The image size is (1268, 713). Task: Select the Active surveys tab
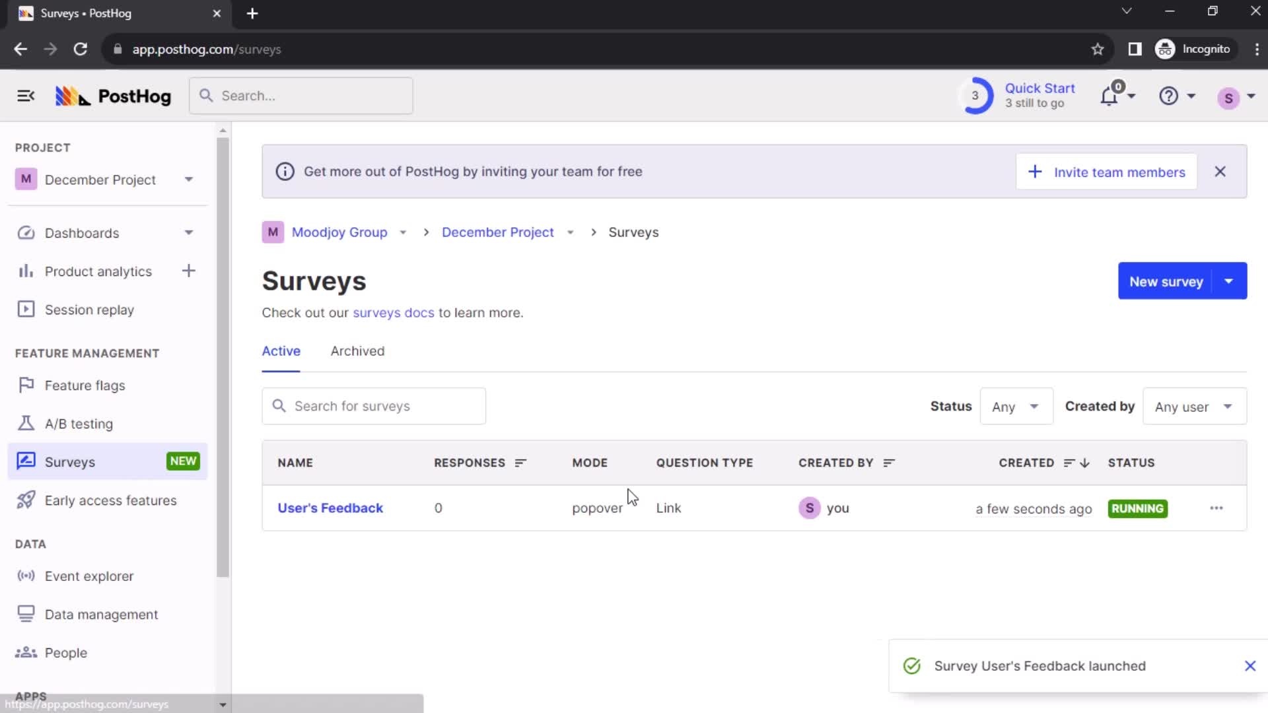coord(281,351)
